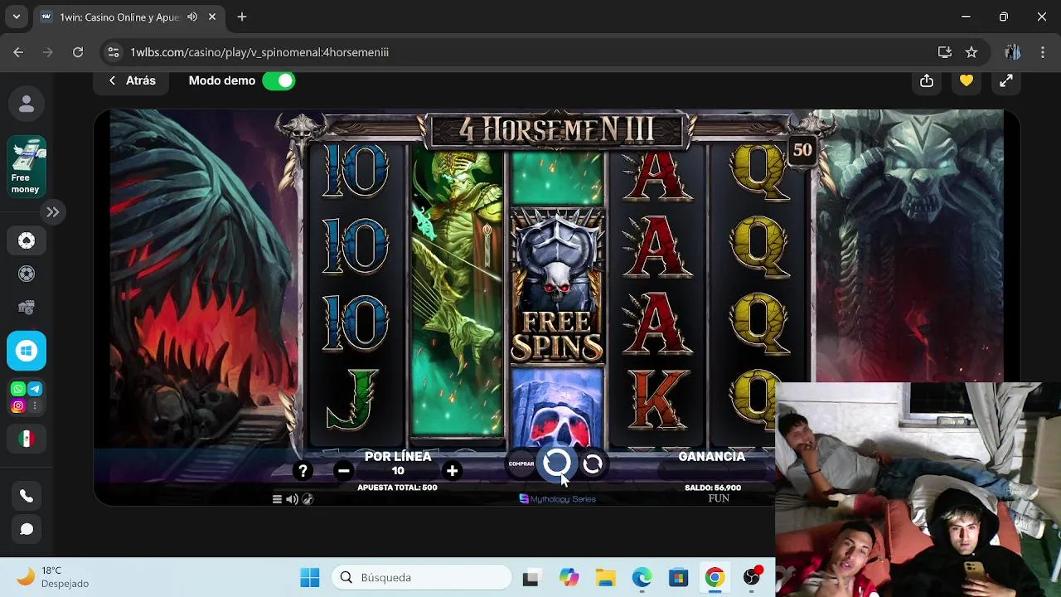Click the Mythology Series logo

557,499
